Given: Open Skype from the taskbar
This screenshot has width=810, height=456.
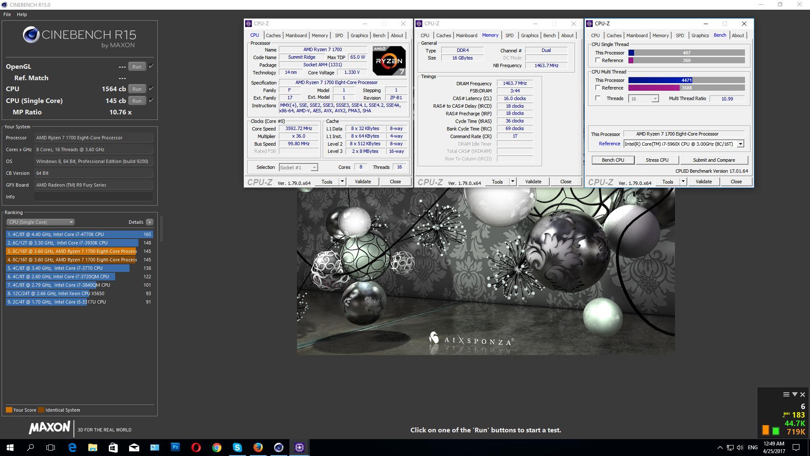Looking at the screenshot, I should pos(237,448).
